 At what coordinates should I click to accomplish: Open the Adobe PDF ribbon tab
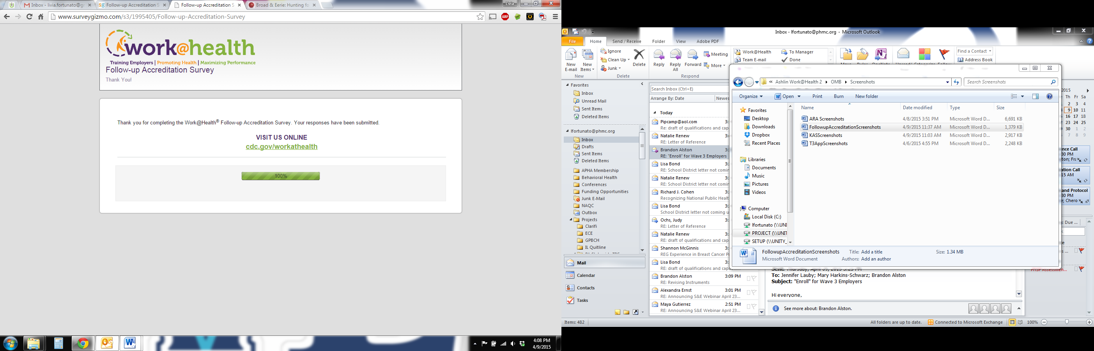click(x=708, y=41)
